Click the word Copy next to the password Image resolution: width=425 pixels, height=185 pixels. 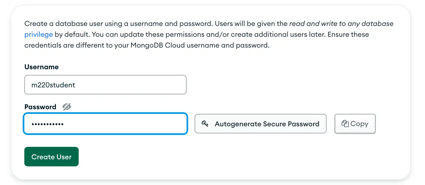tap(359, 124)
